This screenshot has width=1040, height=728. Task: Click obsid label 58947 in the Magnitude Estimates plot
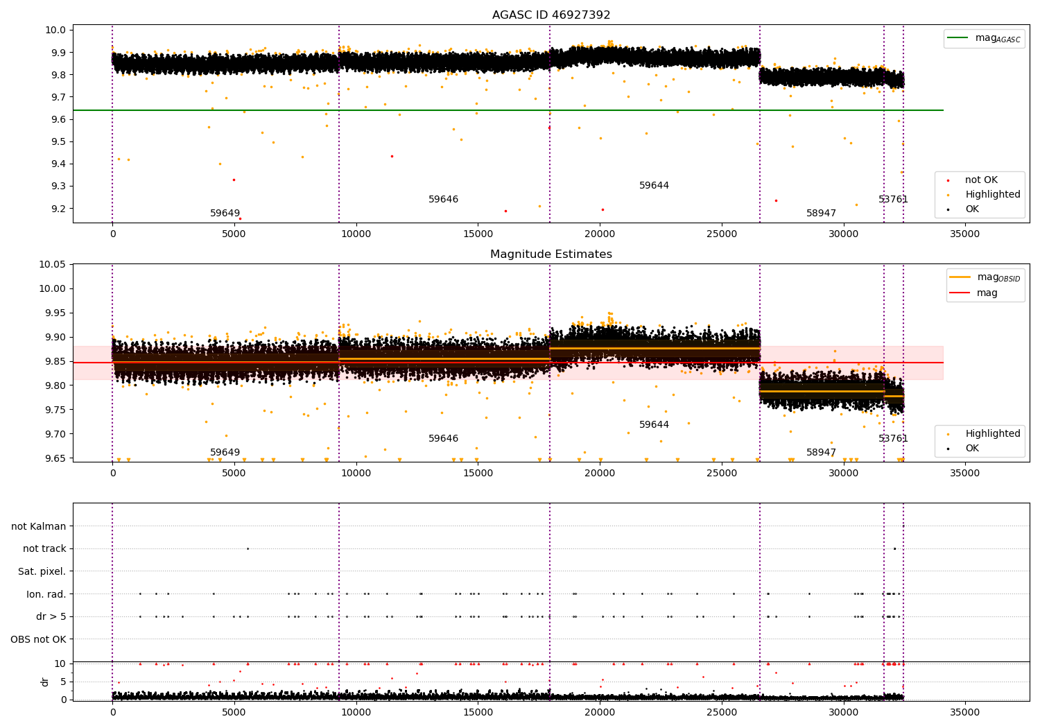pyautogui.click(x=821, y=453)
